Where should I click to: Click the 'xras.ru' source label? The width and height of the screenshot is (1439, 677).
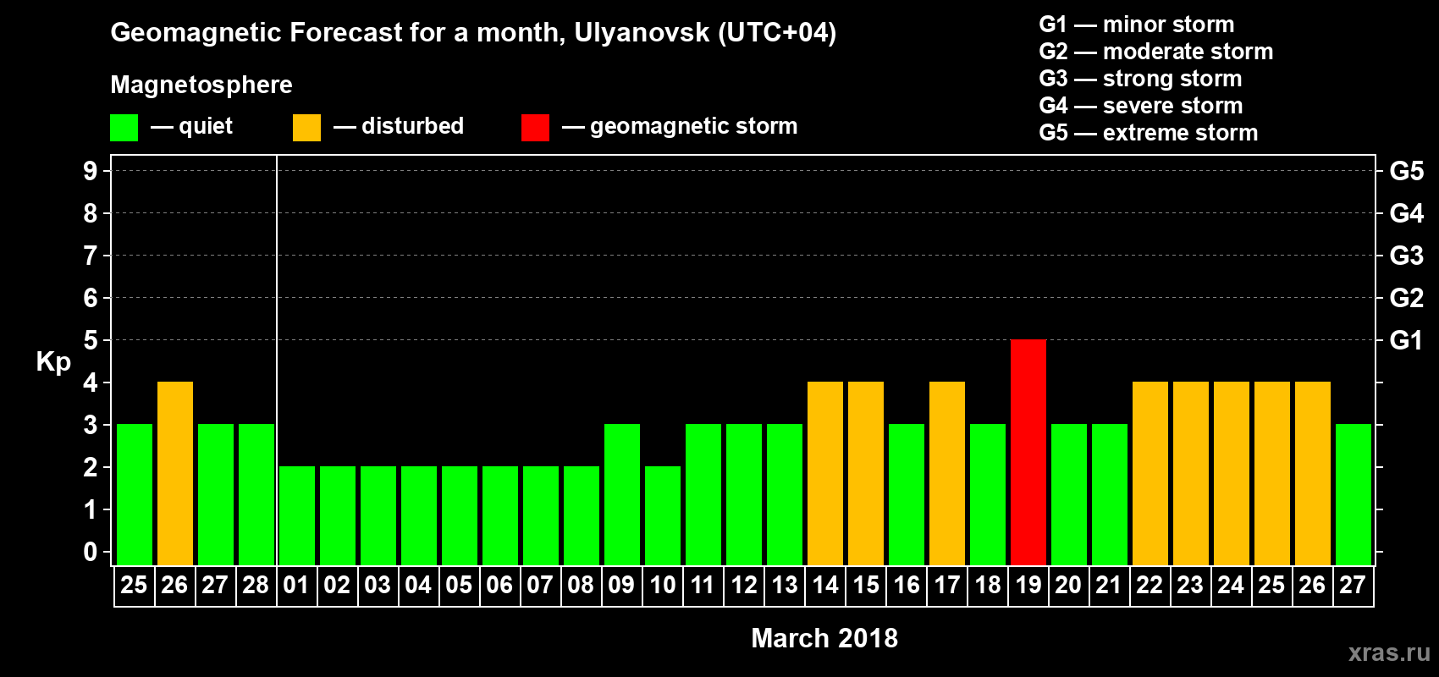(1389, 652)
